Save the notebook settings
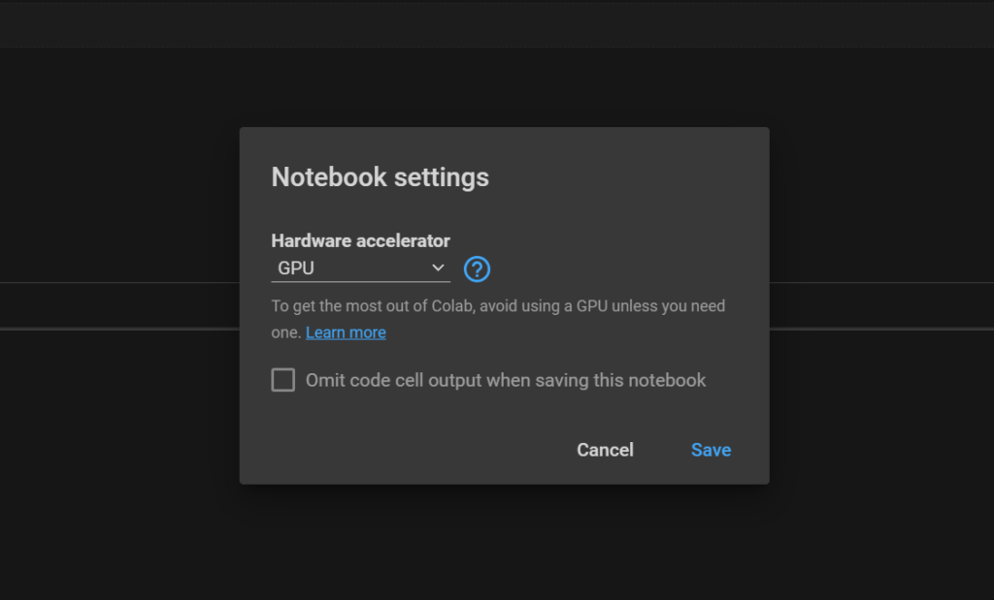The image size is (994, 600). (x=711, y=450)
